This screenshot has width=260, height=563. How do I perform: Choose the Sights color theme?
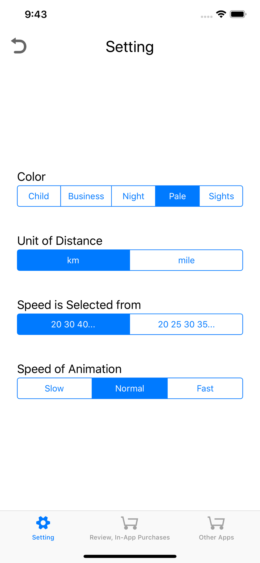pyautogui.click(x=221, y=196)
